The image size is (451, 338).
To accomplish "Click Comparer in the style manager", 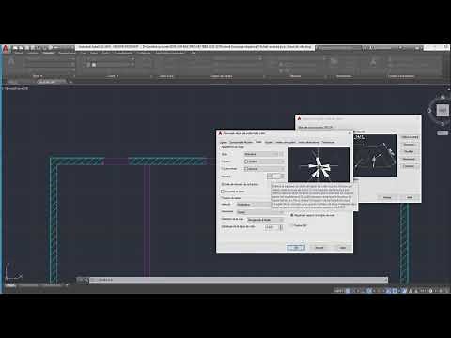I will 409,166.
